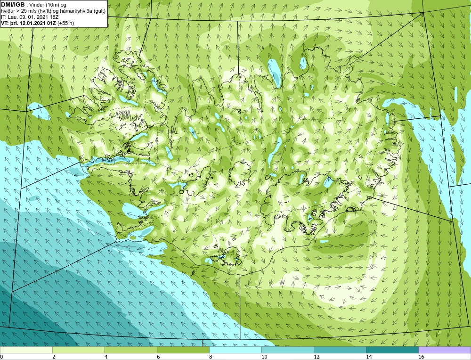Click the 6–8 m/s darker green legend swatch
The width and height of the screenshot is (471, 360).
coord(183,350)
